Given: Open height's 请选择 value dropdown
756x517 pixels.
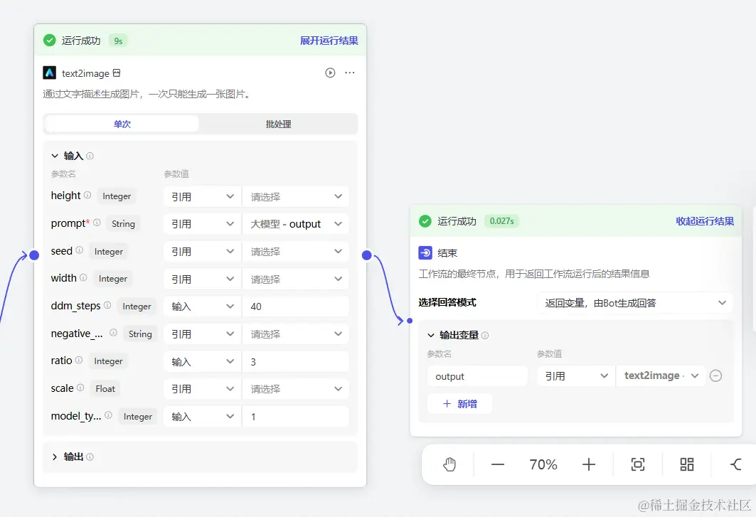Looking at the screenshot, I should (296, 196).
